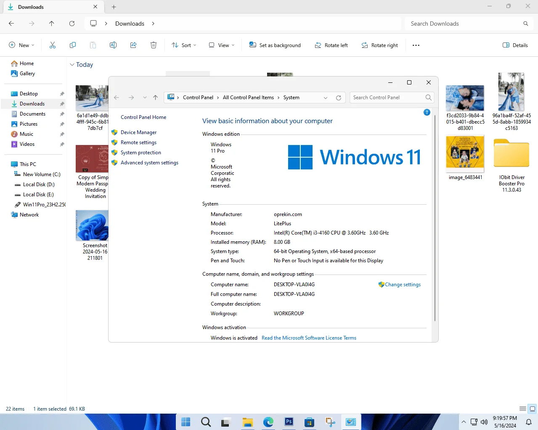Open Remote settings link
This screenshot has height=430, width=538.
pyautogui.click(x=138, y=142)
